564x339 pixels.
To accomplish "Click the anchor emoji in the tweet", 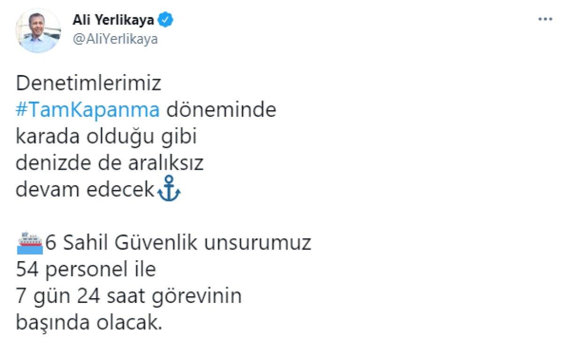I will (170, 189).
